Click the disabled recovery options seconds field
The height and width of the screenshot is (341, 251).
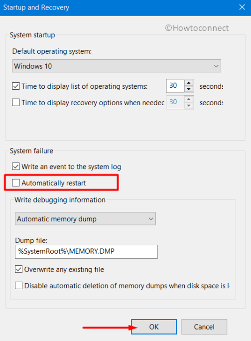(x=175, y=102)
